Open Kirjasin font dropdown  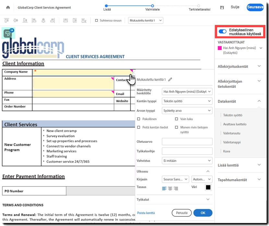click(x=175, y=179)
